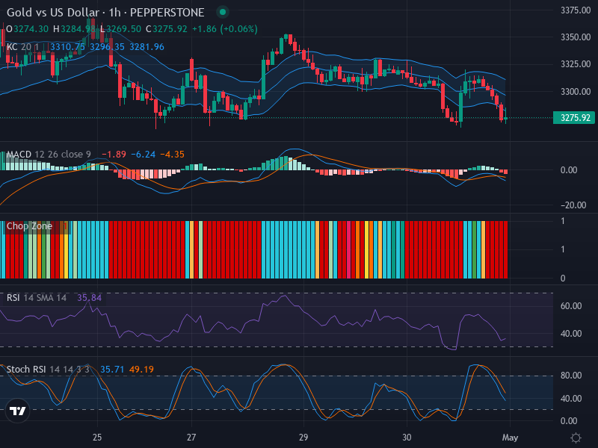Click the MACD line value −6.24
Screen dimensions: 598x448
144,155
